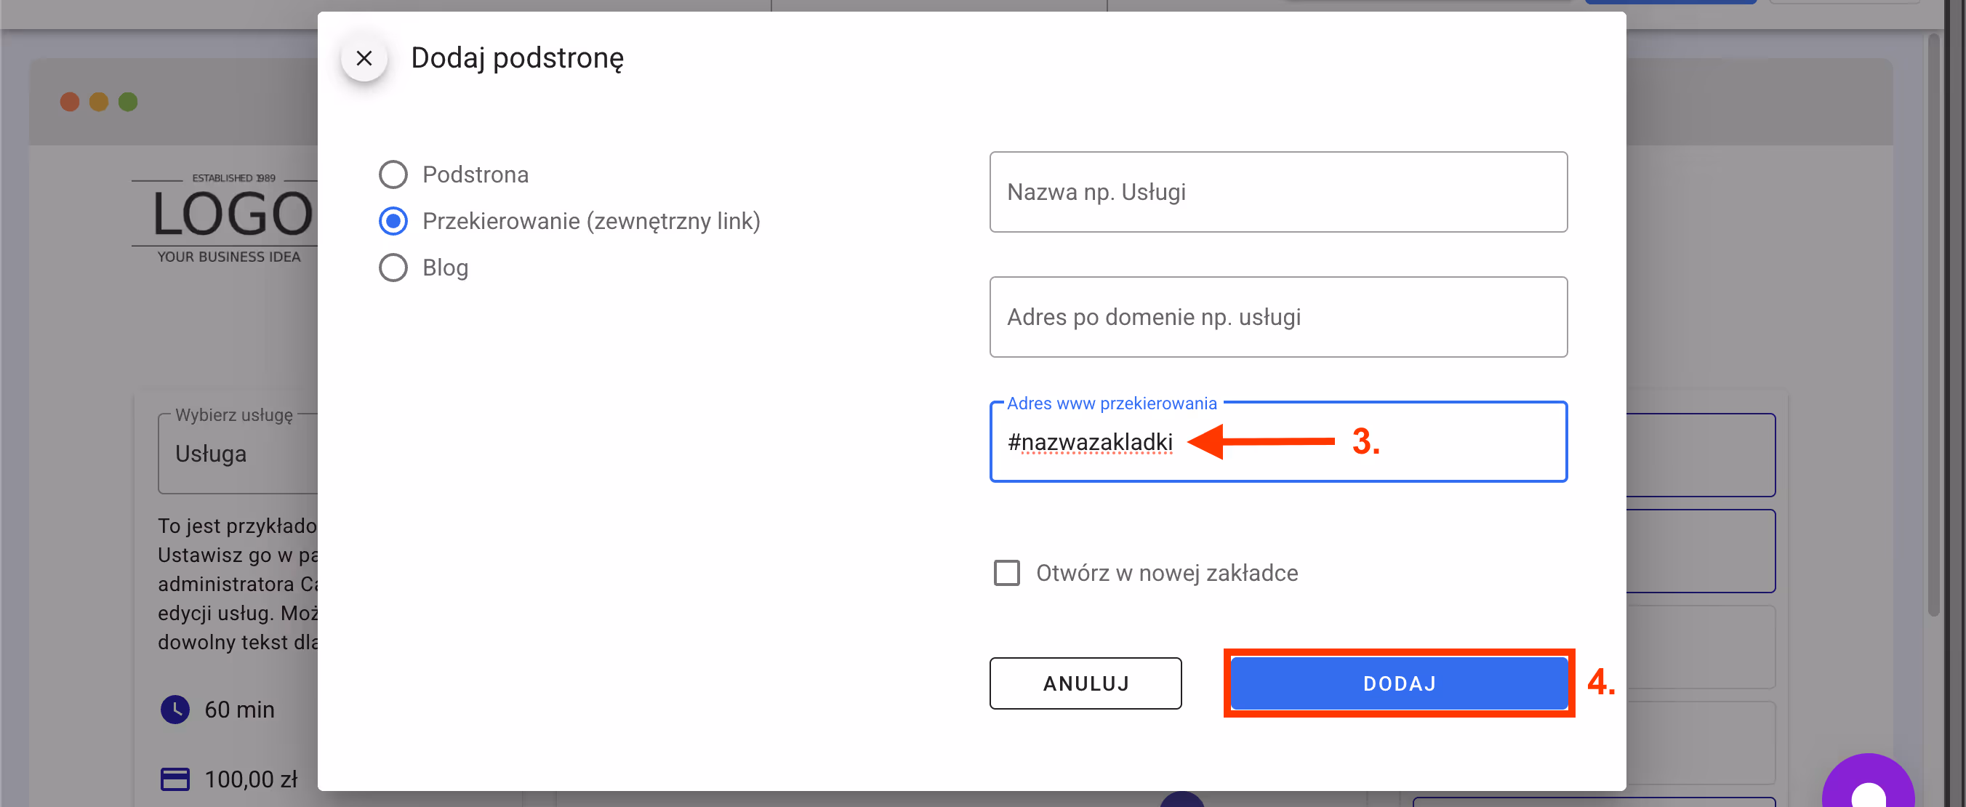The width and height of the screenshot is (1966, 807).
Task: Click the Nazwa np. Usługi field
Action: coord(1277,193)
